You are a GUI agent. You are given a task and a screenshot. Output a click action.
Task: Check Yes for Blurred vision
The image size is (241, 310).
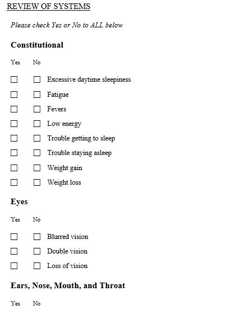[x=14, y=237]
